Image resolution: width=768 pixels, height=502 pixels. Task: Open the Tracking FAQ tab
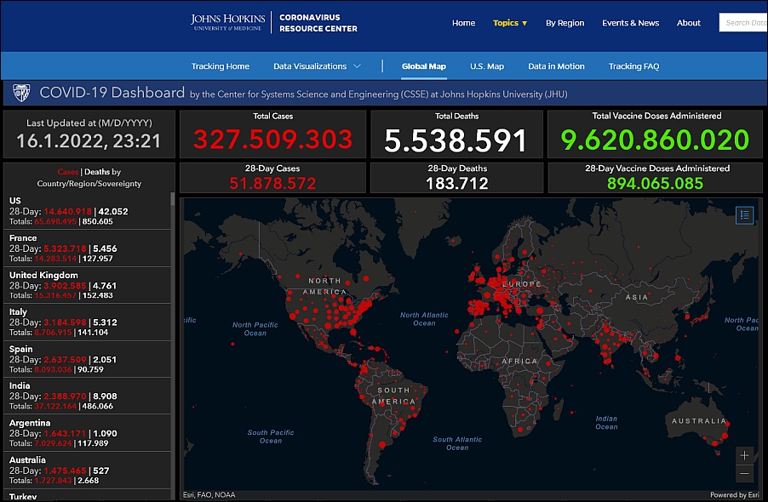click(x=633, y=66)
